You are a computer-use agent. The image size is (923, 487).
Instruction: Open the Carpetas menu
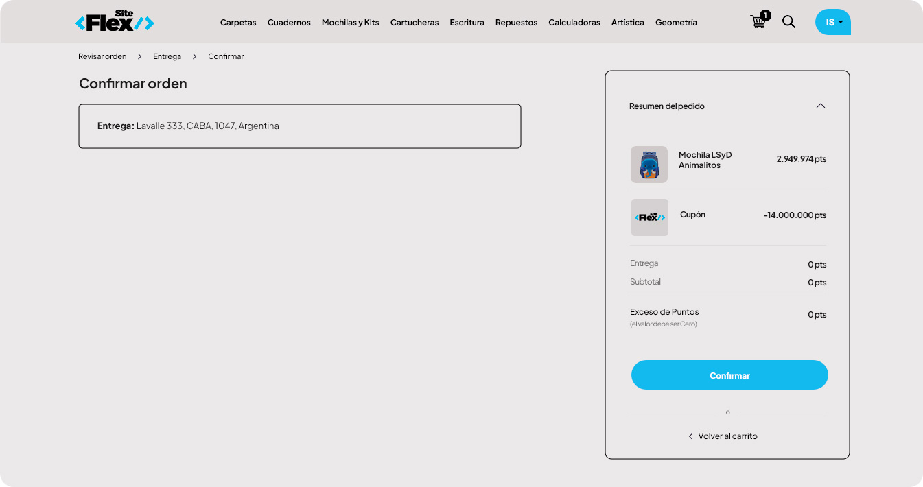pos(238,23)
